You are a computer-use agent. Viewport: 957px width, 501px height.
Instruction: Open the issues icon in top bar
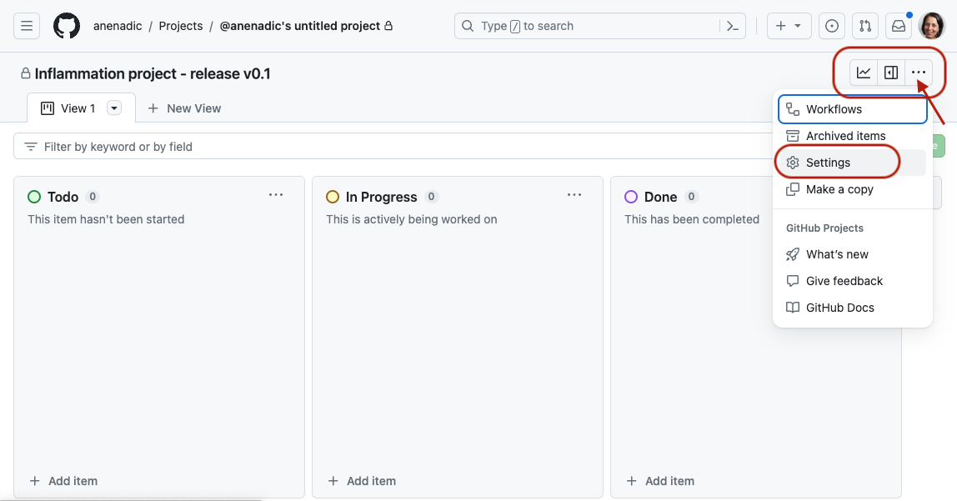tap(831, 26)
